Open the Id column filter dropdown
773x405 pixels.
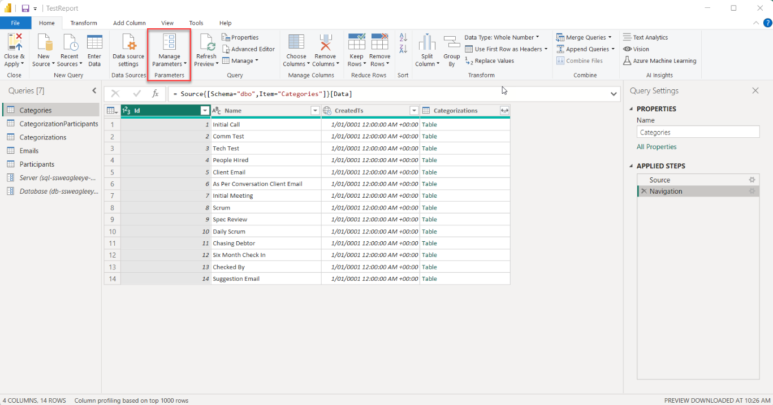pyautogui.click(x=205, y=111)
